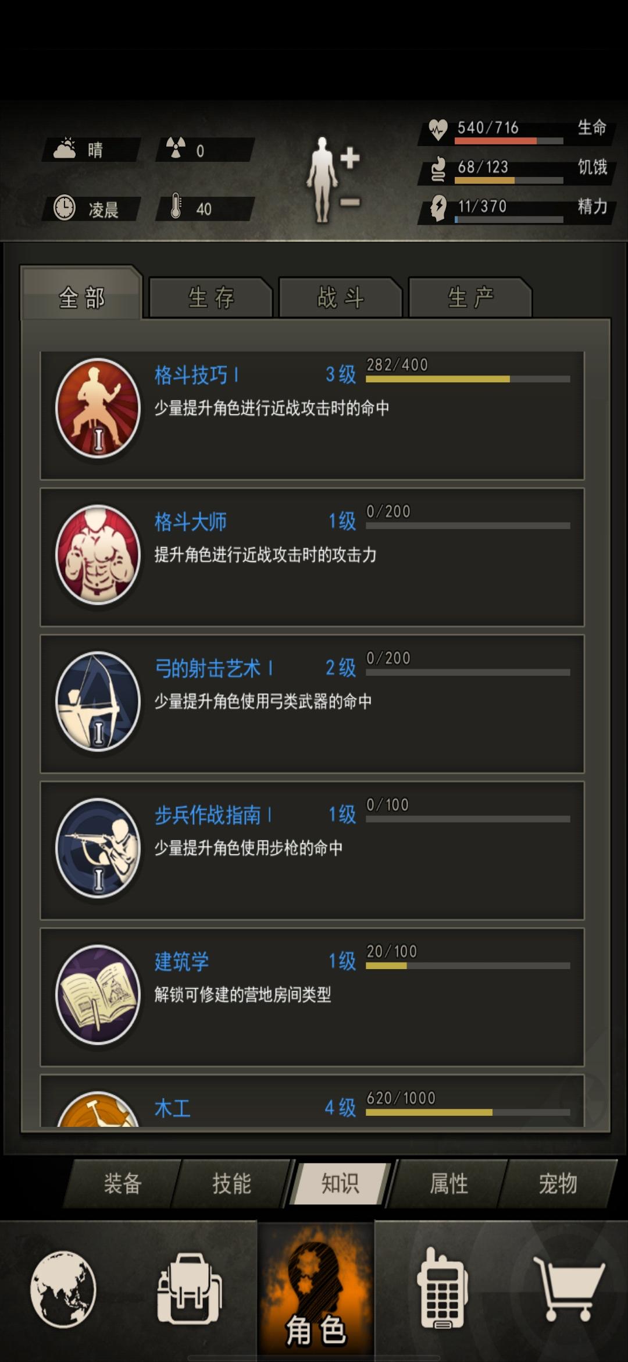Tap the 格斗大师 muscular torso icon
Screen dimensions: 628x1362
tap(98, 555)
